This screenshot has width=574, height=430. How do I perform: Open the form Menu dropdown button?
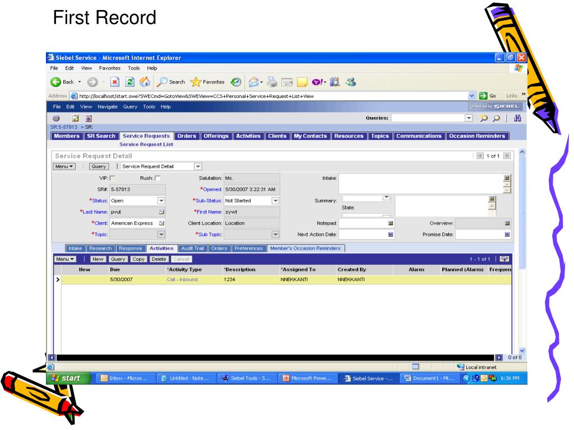64,166
